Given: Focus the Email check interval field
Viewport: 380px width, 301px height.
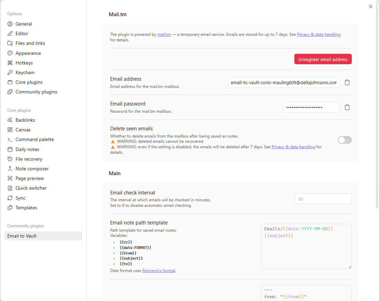Looking at the screenshot, I should click(323, 199).
